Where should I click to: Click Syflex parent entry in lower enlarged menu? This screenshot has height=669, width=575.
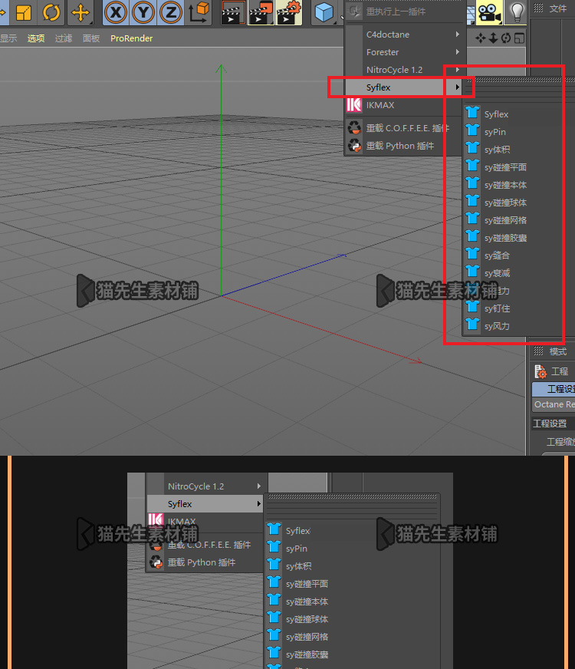pos(205,504)
